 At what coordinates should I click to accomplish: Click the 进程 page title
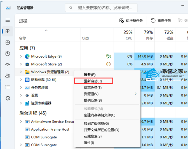23,21
